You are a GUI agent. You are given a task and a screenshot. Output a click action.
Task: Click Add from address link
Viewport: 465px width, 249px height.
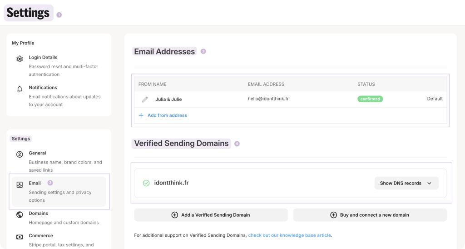tap(167, 115)
